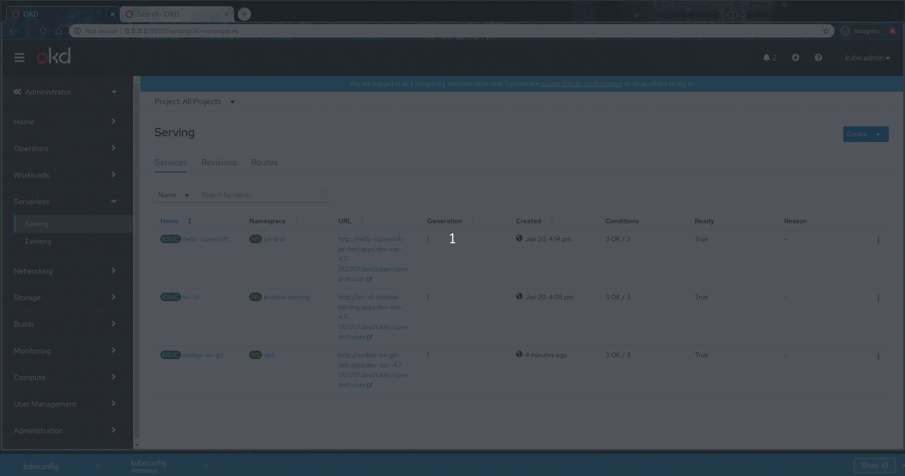Expand the Monitoring navigation section
This screenshot has width=905, height=476.
pos(66,351)
